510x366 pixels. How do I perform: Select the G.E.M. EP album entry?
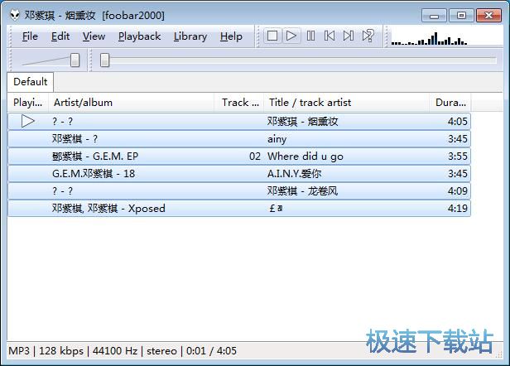click(95, 157)
